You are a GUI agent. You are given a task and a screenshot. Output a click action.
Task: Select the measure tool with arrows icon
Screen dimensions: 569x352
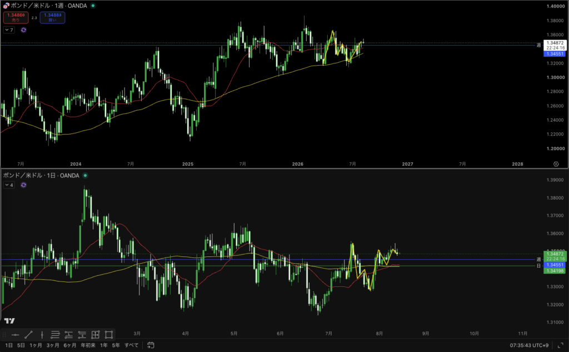point(96,335)
